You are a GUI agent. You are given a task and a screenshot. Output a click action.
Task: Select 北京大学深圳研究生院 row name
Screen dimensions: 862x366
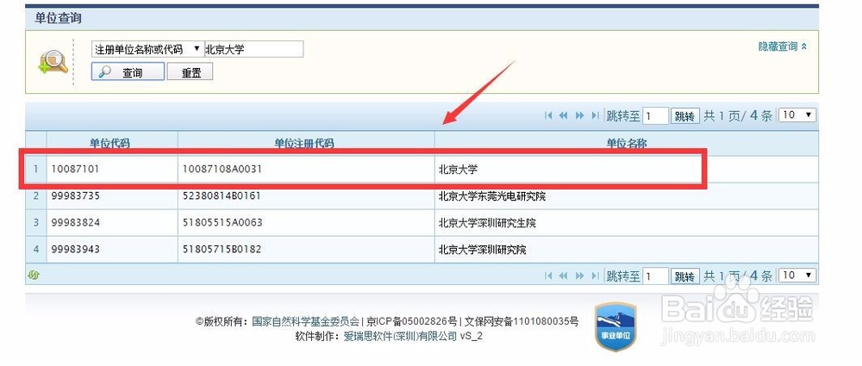point(487,222)
